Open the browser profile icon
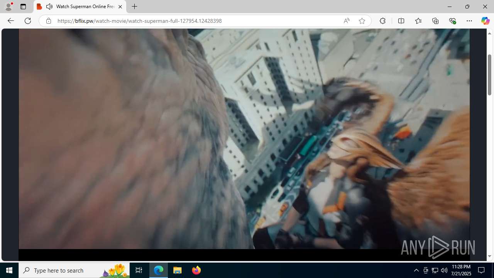Screen dimensions: 494x278 (8, 7)
